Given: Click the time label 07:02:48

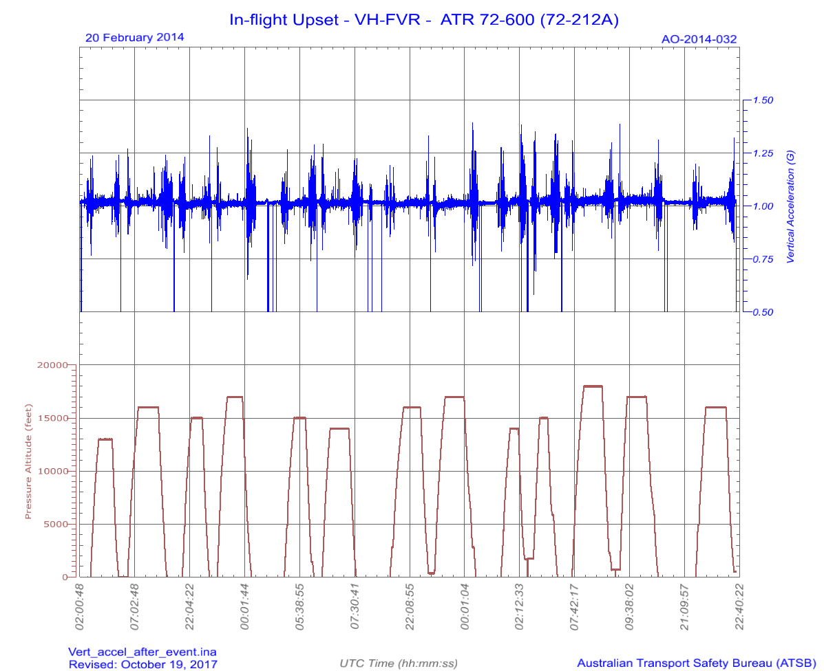Looking at the screenshot, I should point(135,606).
